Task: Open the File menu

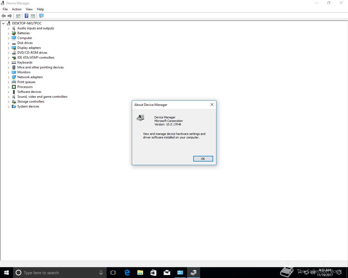Action: click(5, 9)
